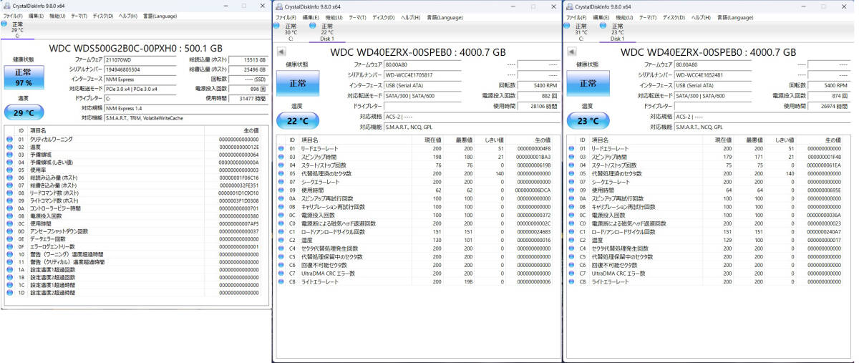Click シークエラーレート status orb in 23 °C window
This screenshot has height=363, width=859.
pos(571,181)
